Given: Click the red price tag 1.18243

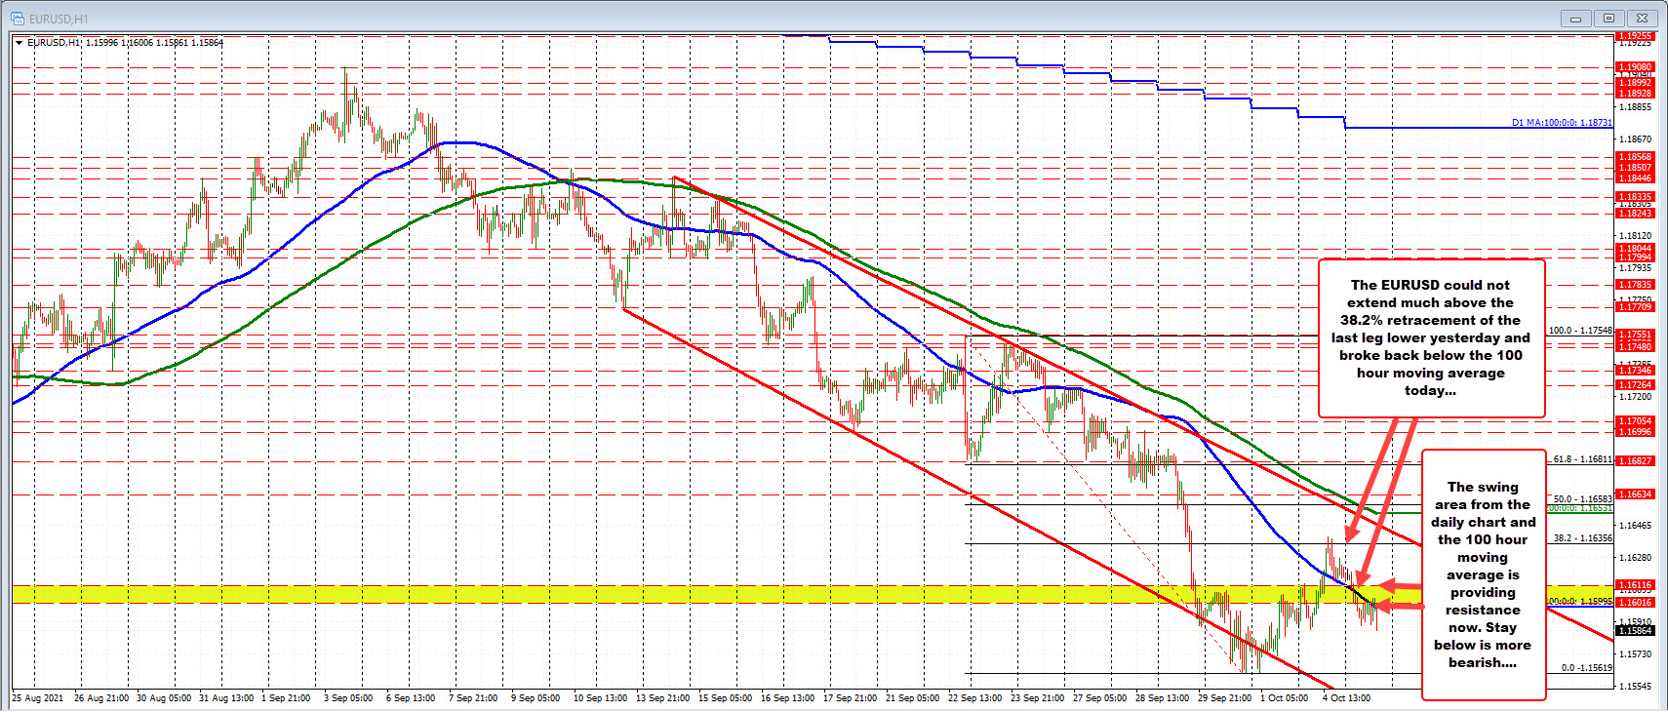Looking at the screenshot, I should 1636,214.
